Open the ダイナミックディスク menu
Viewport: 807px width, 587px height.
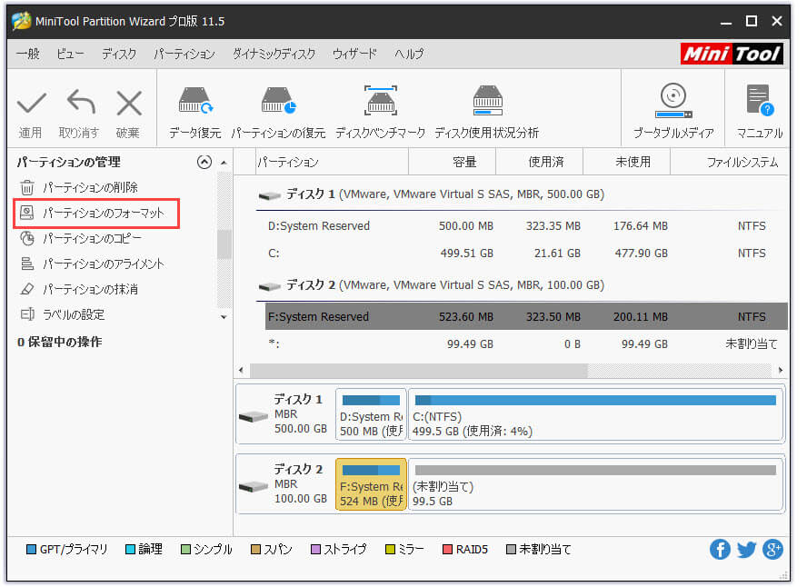point(274,54)
